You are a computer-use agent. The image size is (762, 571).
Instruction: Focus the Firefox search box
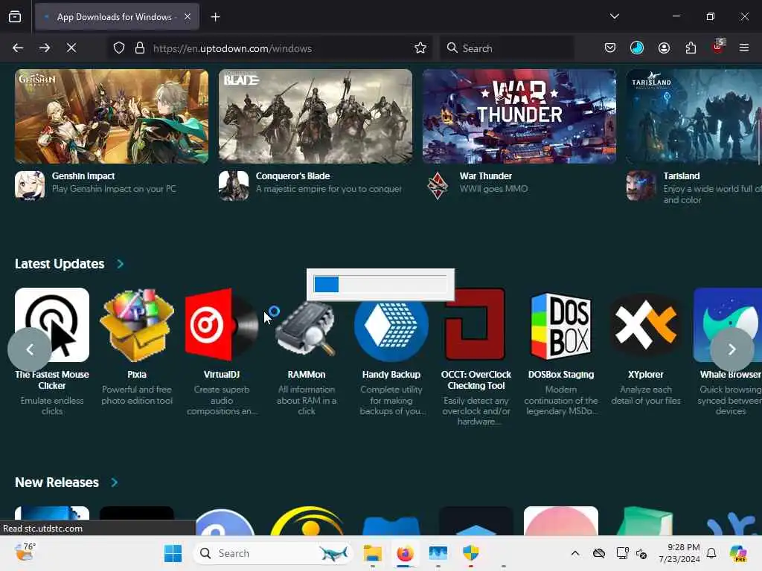(x=508, y=48)
